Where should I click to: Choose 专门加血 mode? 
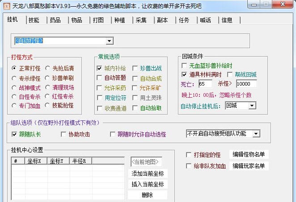tap(14, 106)
